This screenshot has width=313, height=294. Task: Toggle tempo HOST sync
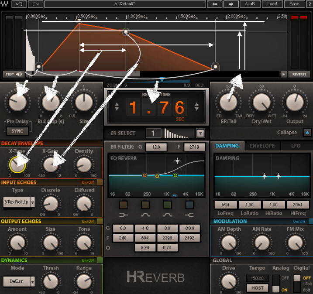pos(258,288)
